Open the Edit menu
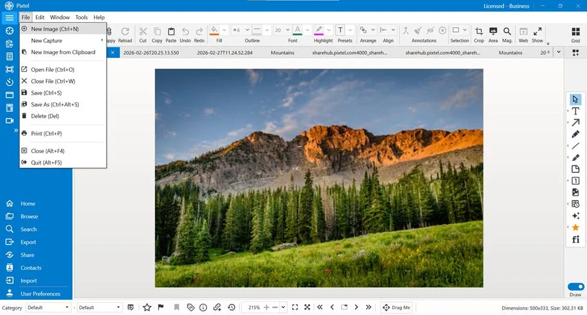 click(x=40, y=17)
